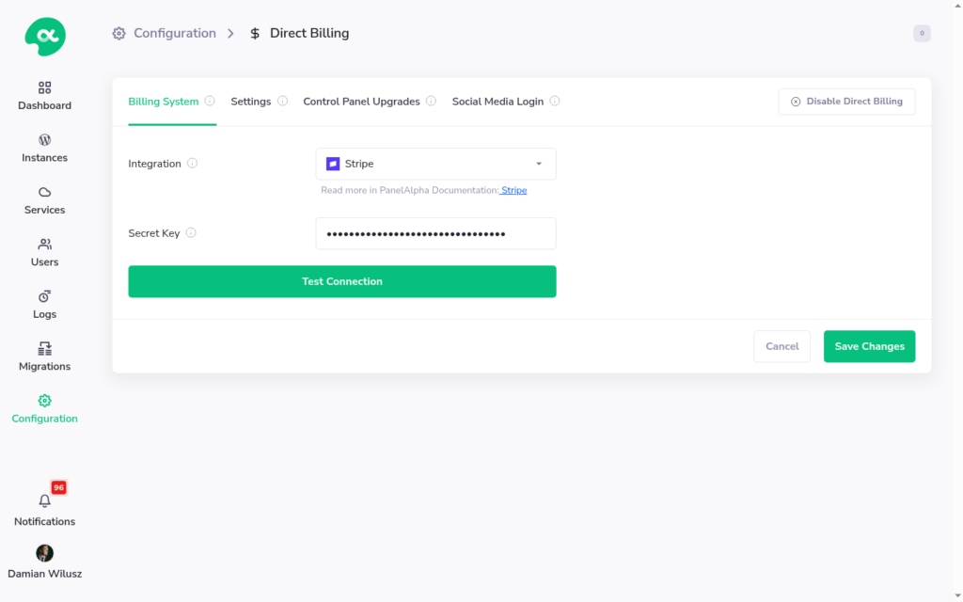Click the Save Changes button
The width and height of the screenshot is (963, 602).
click(869, 346)
